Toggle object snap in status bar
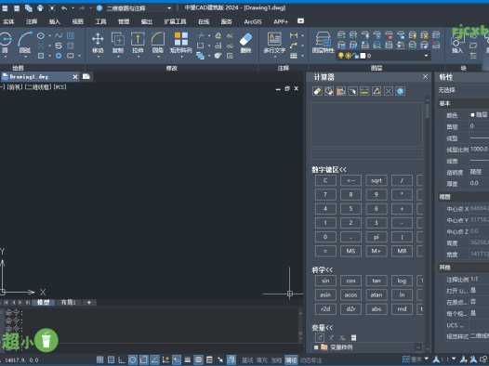 click(x=143, y=359)
